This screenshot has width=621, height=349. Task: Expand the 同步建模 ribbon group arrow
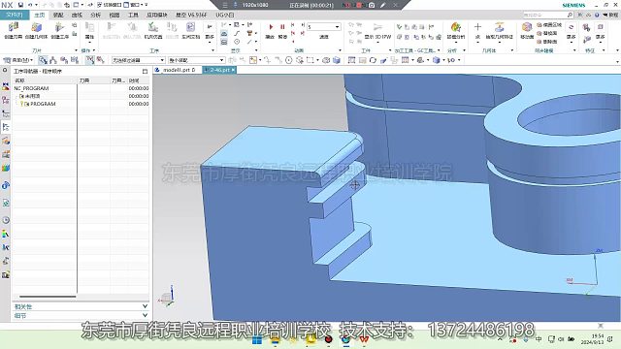pyautogui.click(x=574, y=50)
